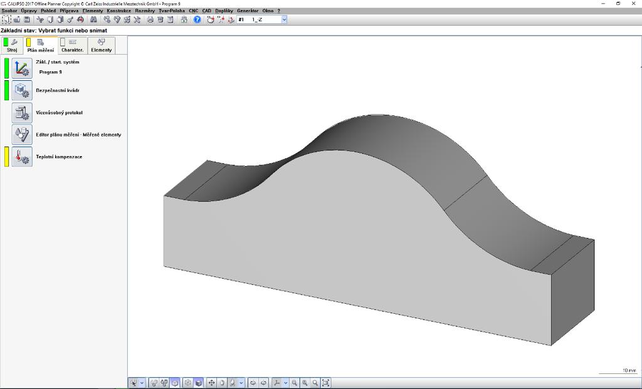Screen dimensions: 642x389
Task: Click the lock icon in toolbar
Action: point(184,19)
